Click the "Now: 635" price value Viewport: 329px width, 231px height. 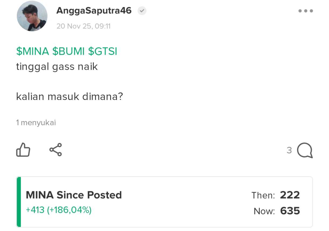point(290,211)
